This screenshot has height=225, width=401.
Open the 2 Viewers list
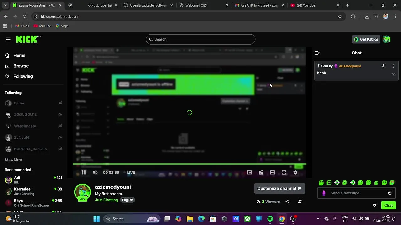268,202
